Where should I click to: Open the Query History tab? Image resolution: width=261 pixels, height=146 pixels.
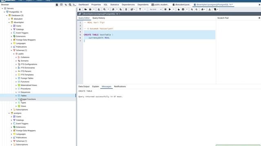[x=99, y=18]
